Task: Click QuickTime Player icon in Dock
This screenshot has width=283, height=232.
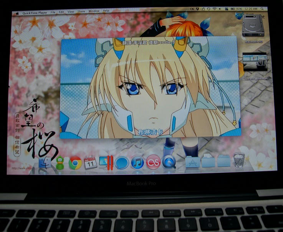Action: click(x=169, y=162)
